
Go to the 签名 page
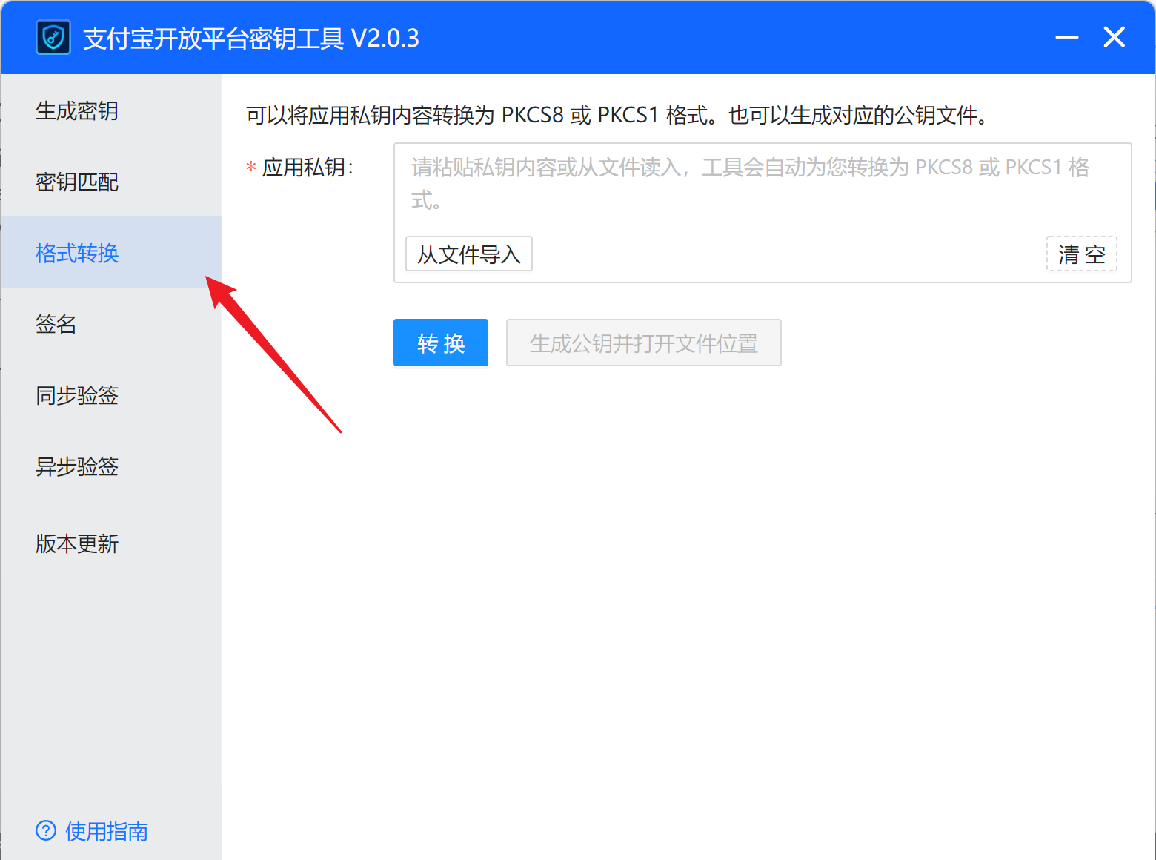111,323
